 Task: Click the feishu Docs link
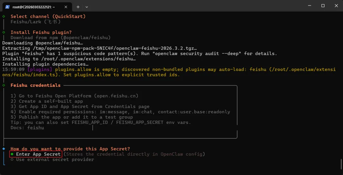point(36,128)
